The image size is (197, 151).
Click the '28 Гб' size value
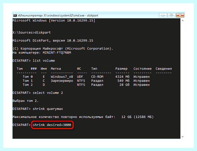point(124,85)
